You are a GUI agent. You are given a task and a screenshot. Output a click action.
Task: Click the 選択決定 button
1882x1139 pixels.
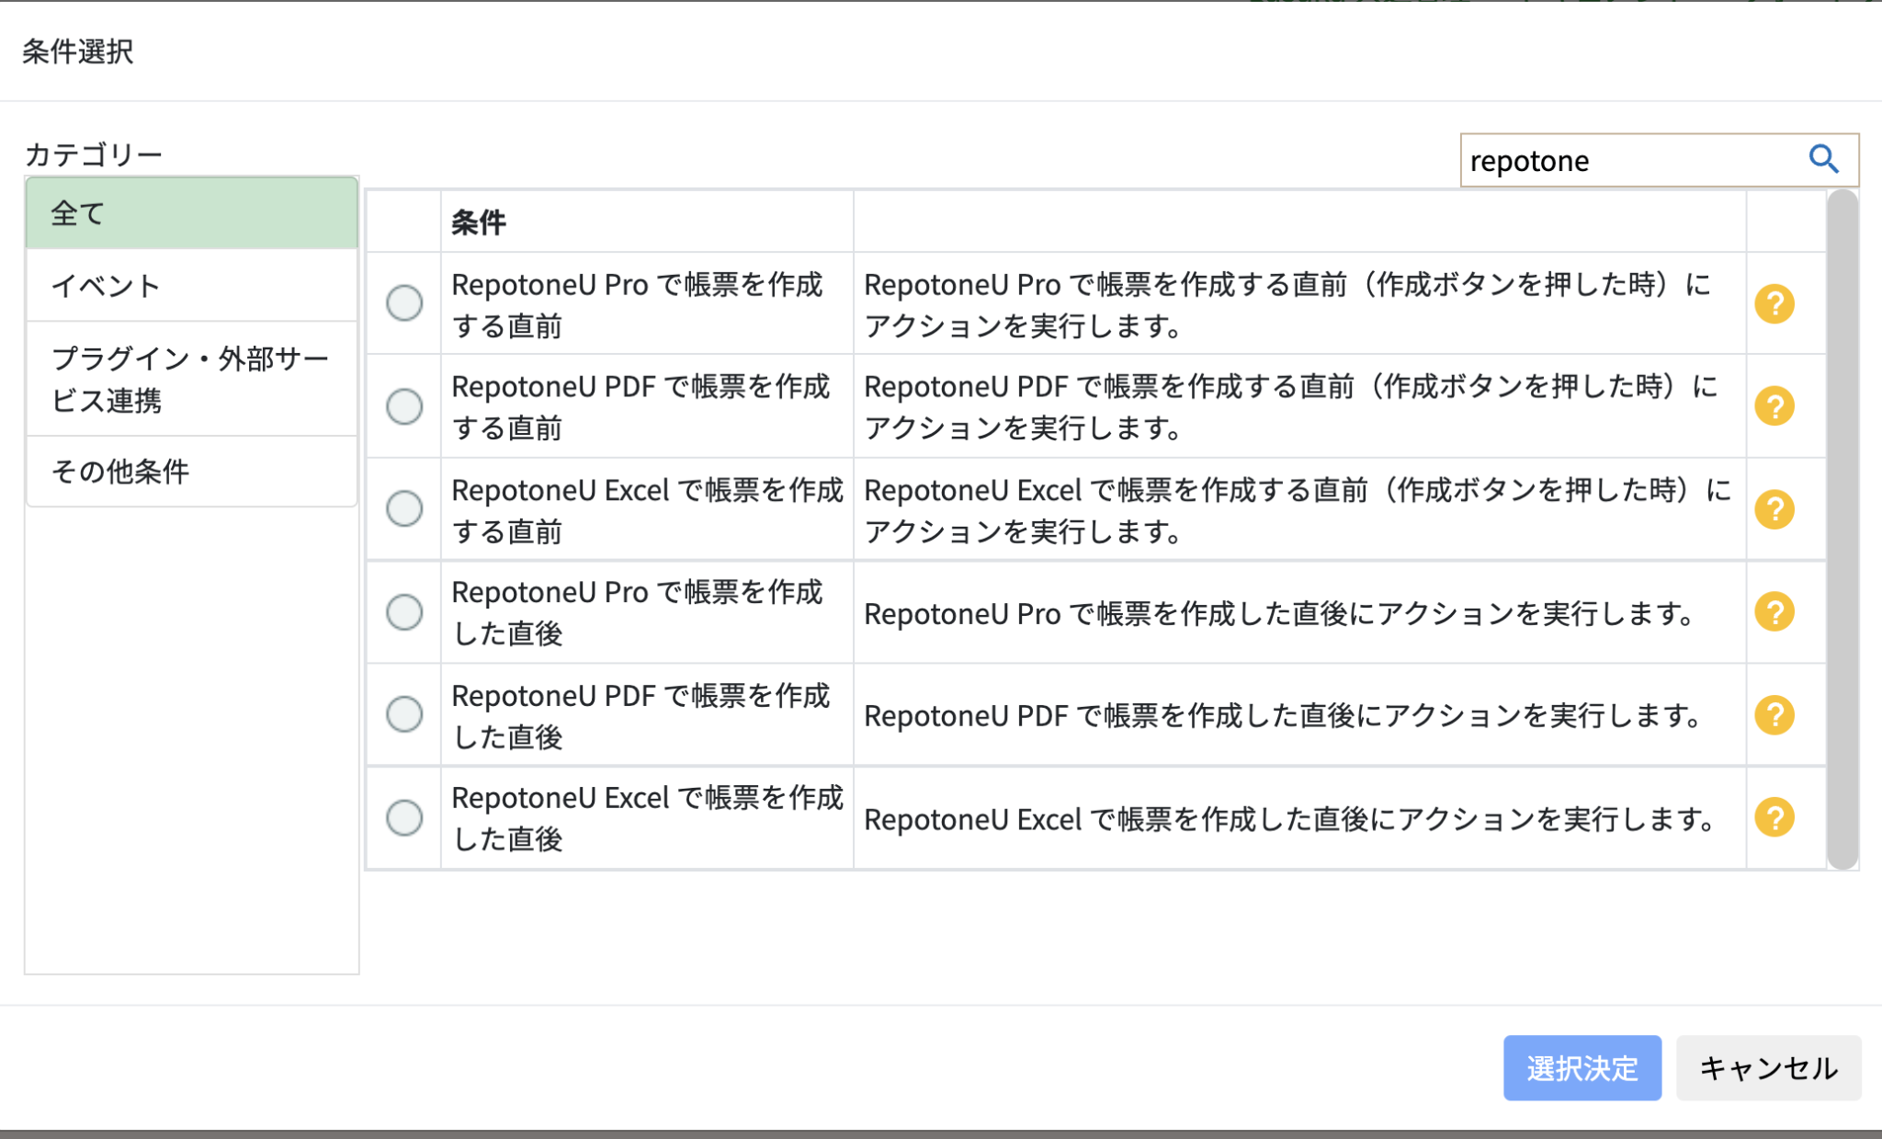click(1582, 1068)
